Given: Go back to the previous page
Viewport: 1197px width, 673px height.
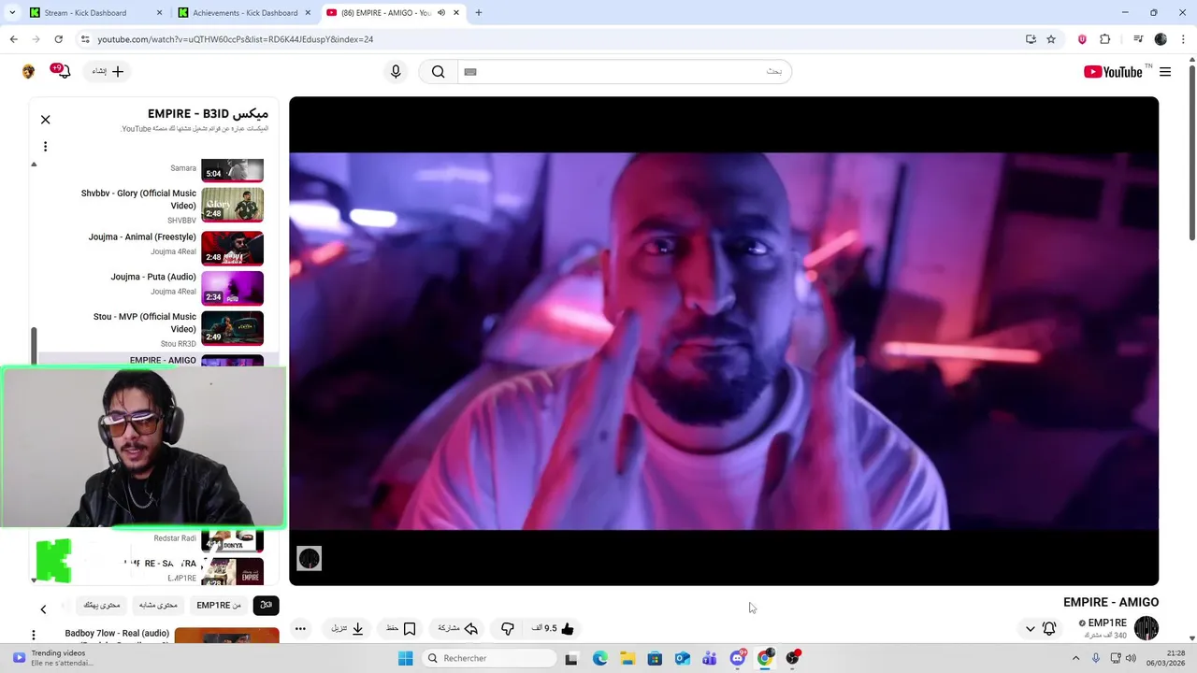Looking at the screenshot, I should 13,39.
